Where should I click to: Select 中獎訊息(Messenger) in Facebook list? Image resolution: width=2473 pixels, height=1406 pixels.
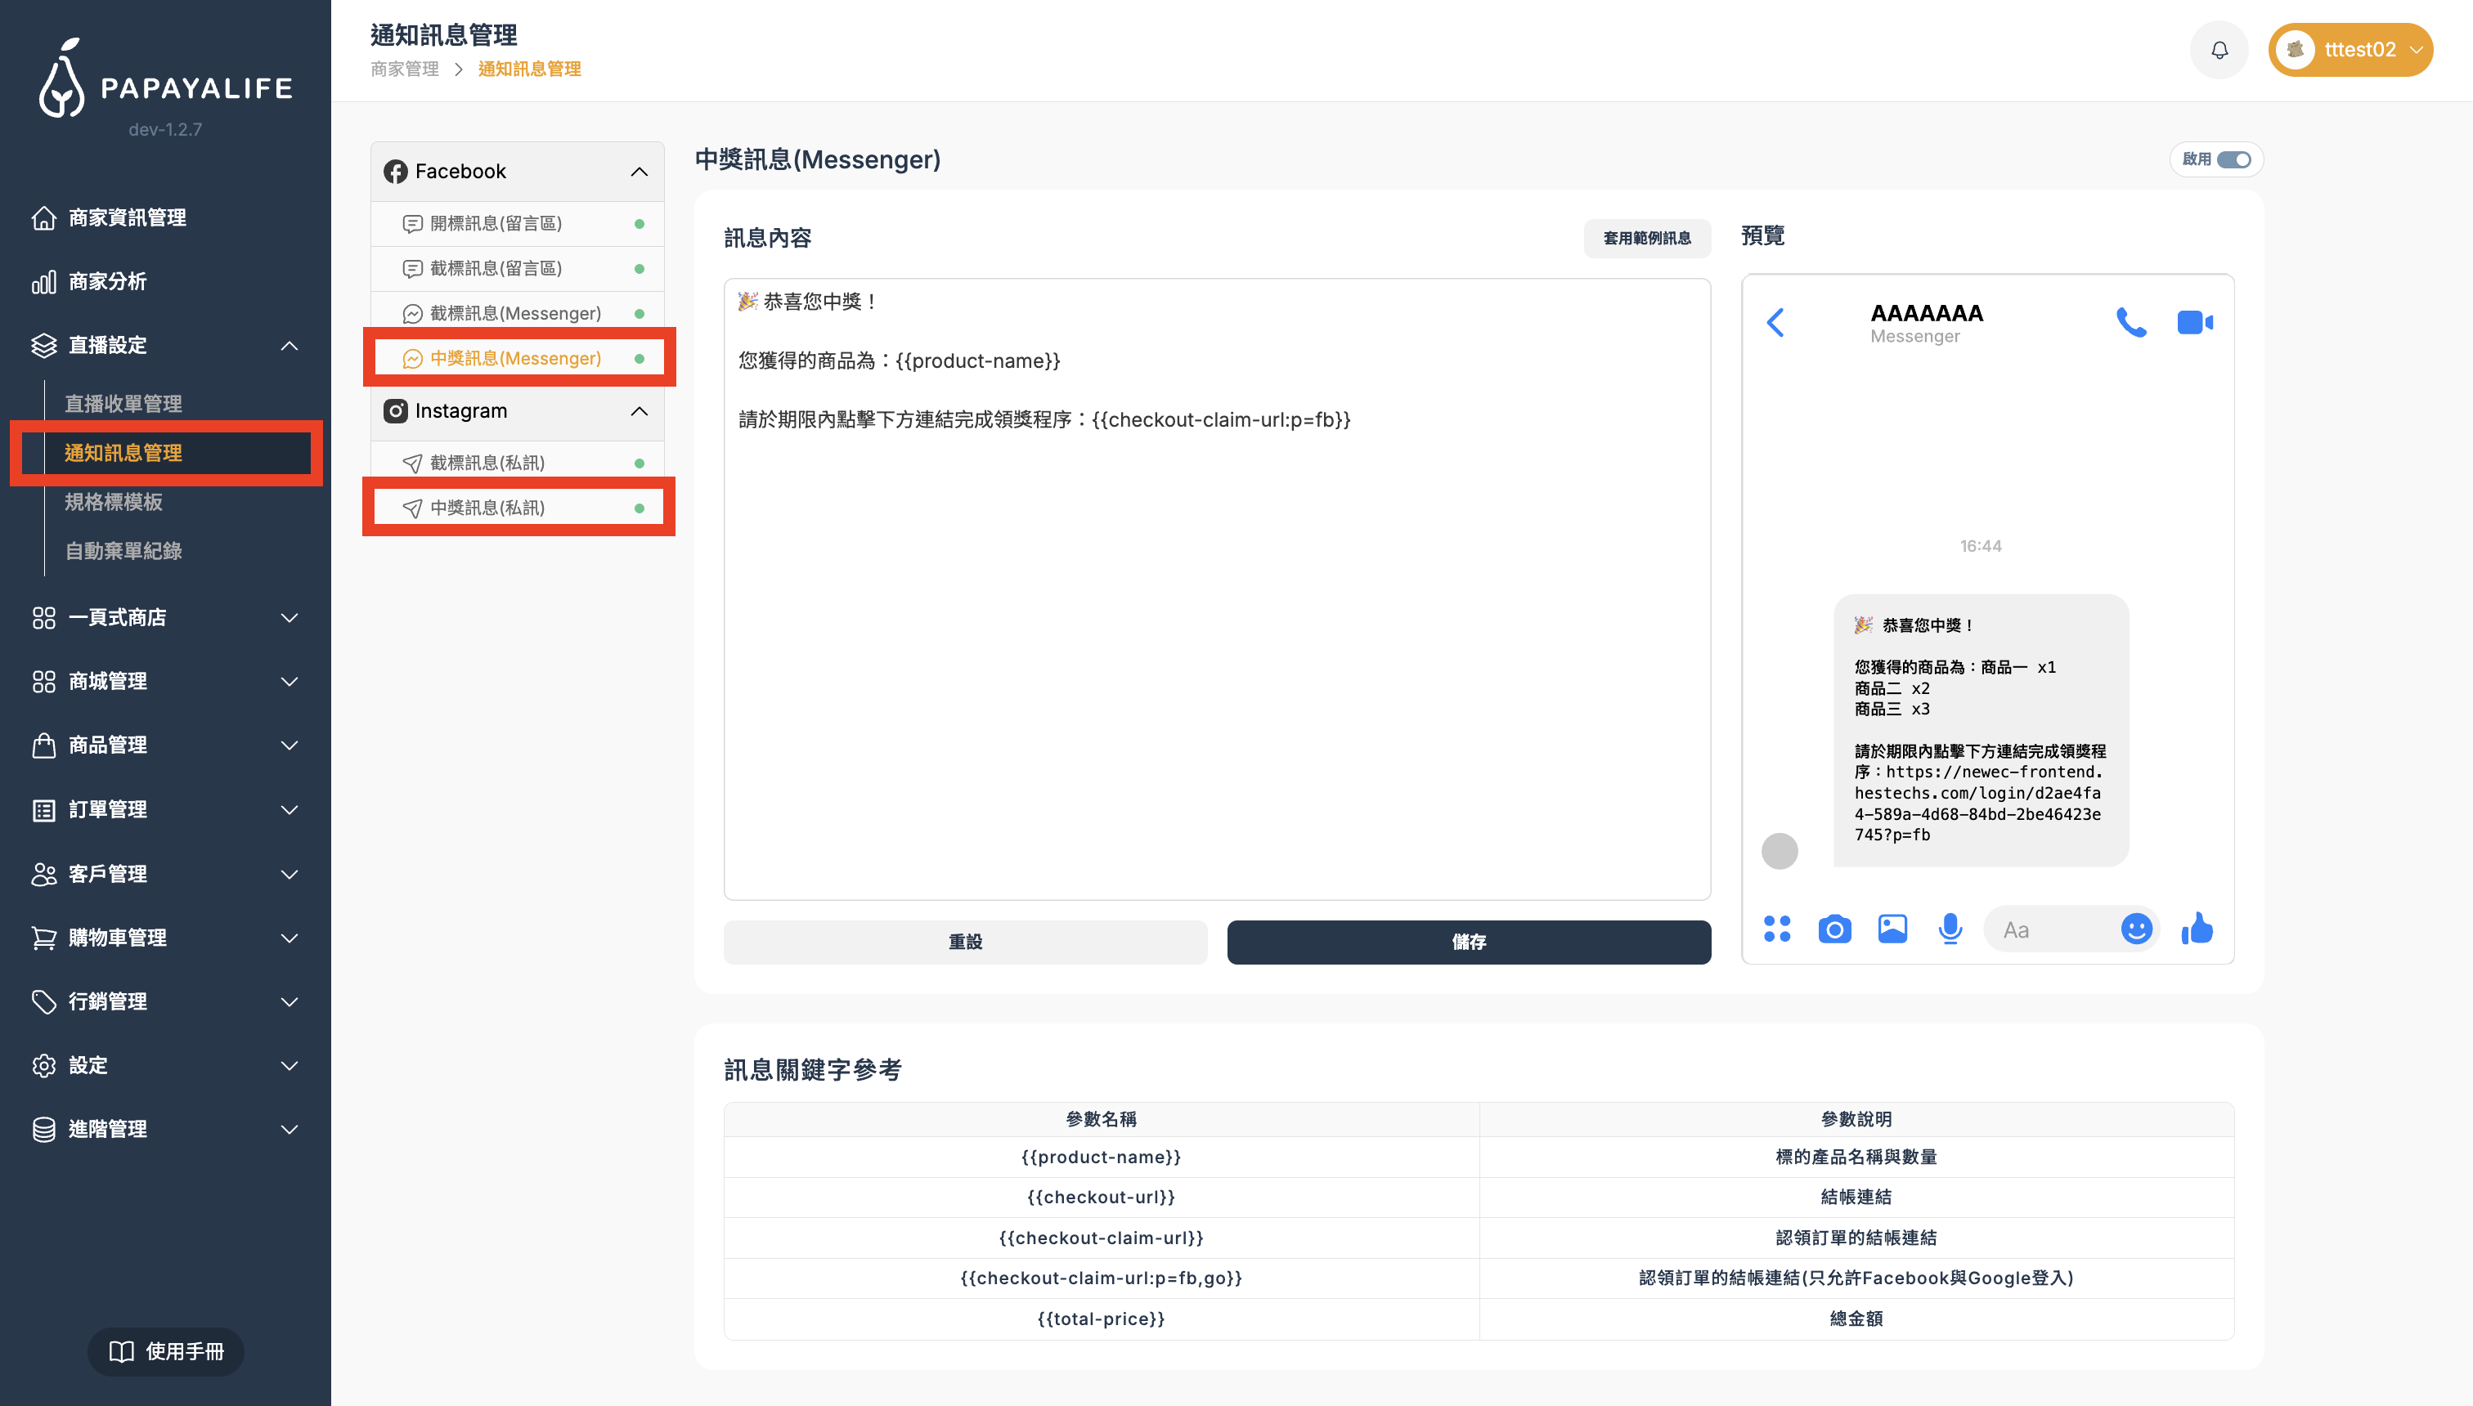516,357
